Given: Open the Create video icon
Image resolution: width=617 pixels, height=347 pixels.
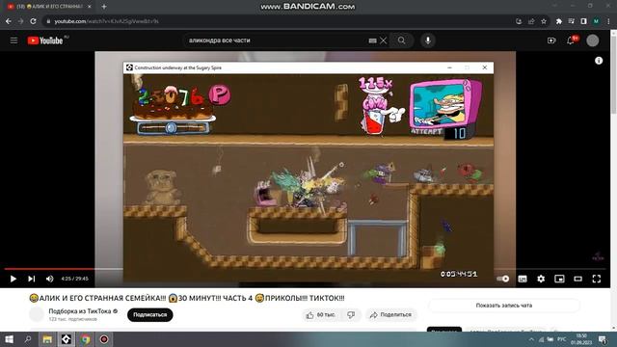Looking at the screenshot, I should click(551, 40).
